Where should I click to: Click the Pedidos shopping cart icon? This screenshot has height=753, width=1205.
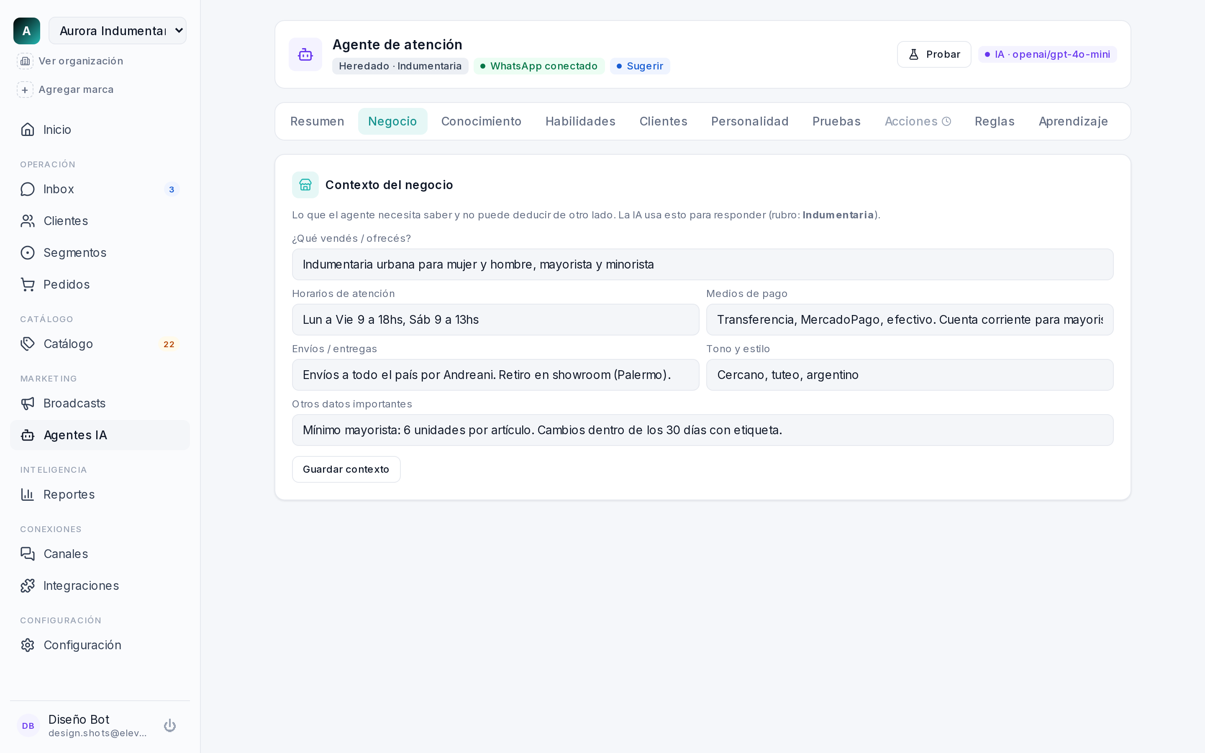[28, 284]
